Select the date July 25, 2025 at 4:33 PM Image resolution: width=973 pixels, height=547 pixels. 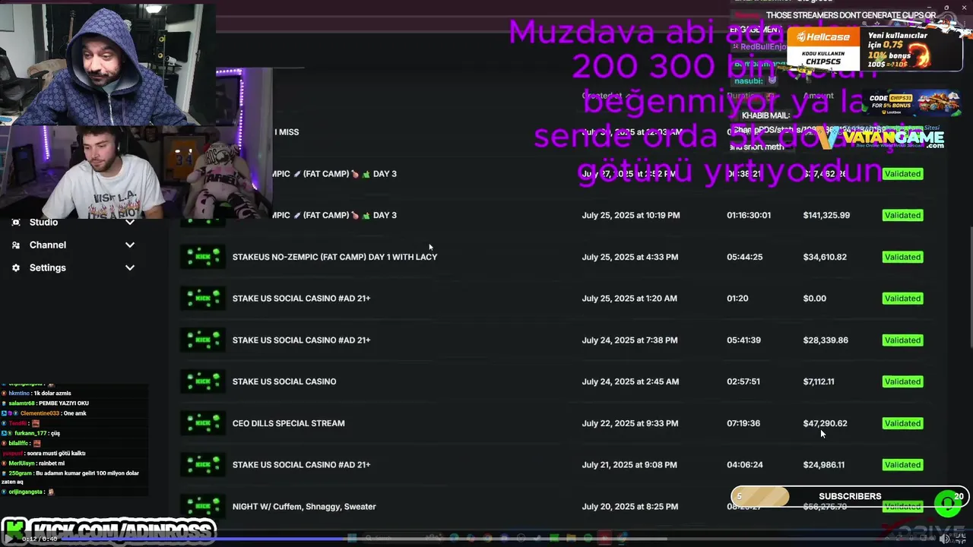point(630,257)
